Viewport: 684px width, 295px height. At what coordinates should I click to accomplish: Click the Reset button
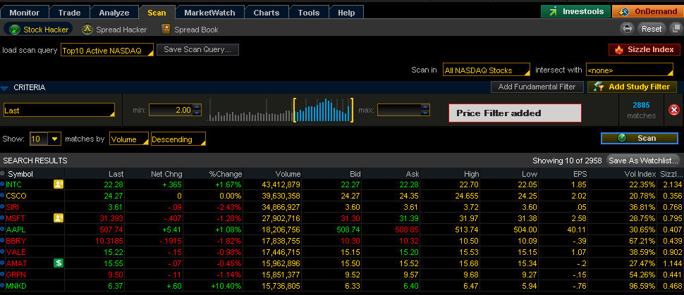(x=652, y=29)
